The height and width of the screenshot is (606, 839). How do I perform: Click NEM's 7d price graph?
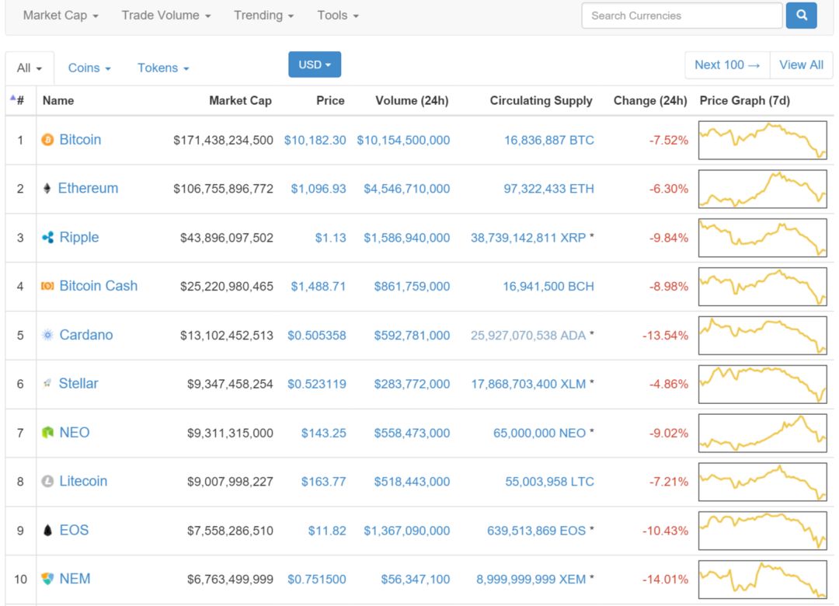[x=763, y=580]
